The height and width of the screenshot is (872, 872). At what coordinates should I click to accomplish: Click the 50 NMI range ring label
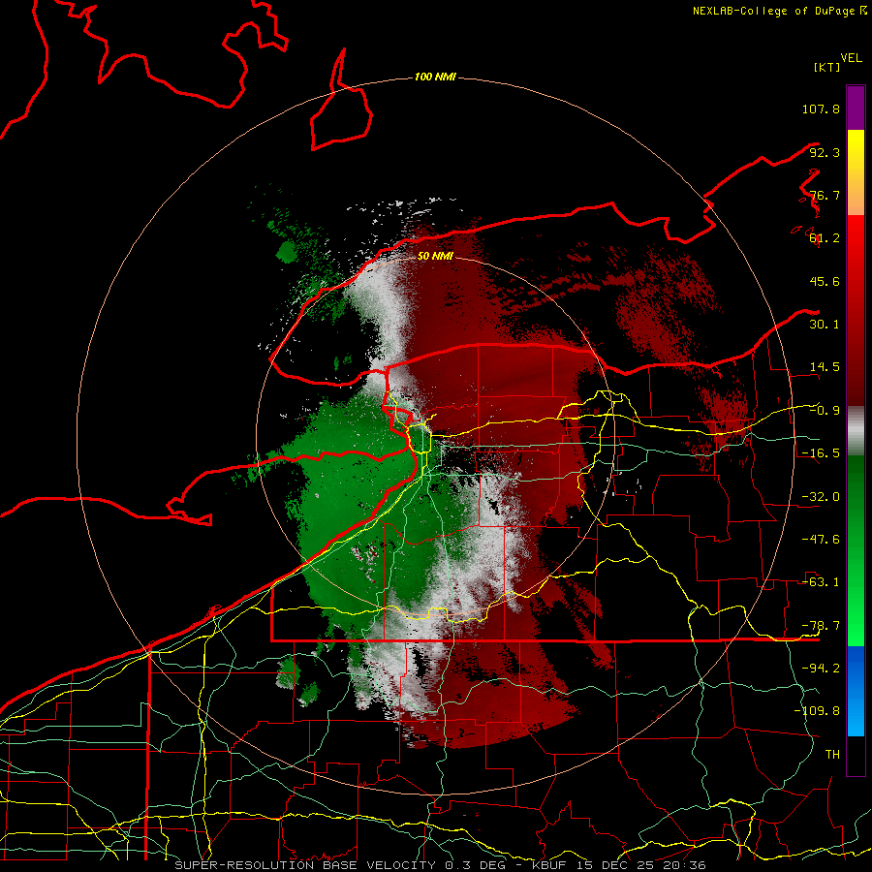[x=435, y=256]
